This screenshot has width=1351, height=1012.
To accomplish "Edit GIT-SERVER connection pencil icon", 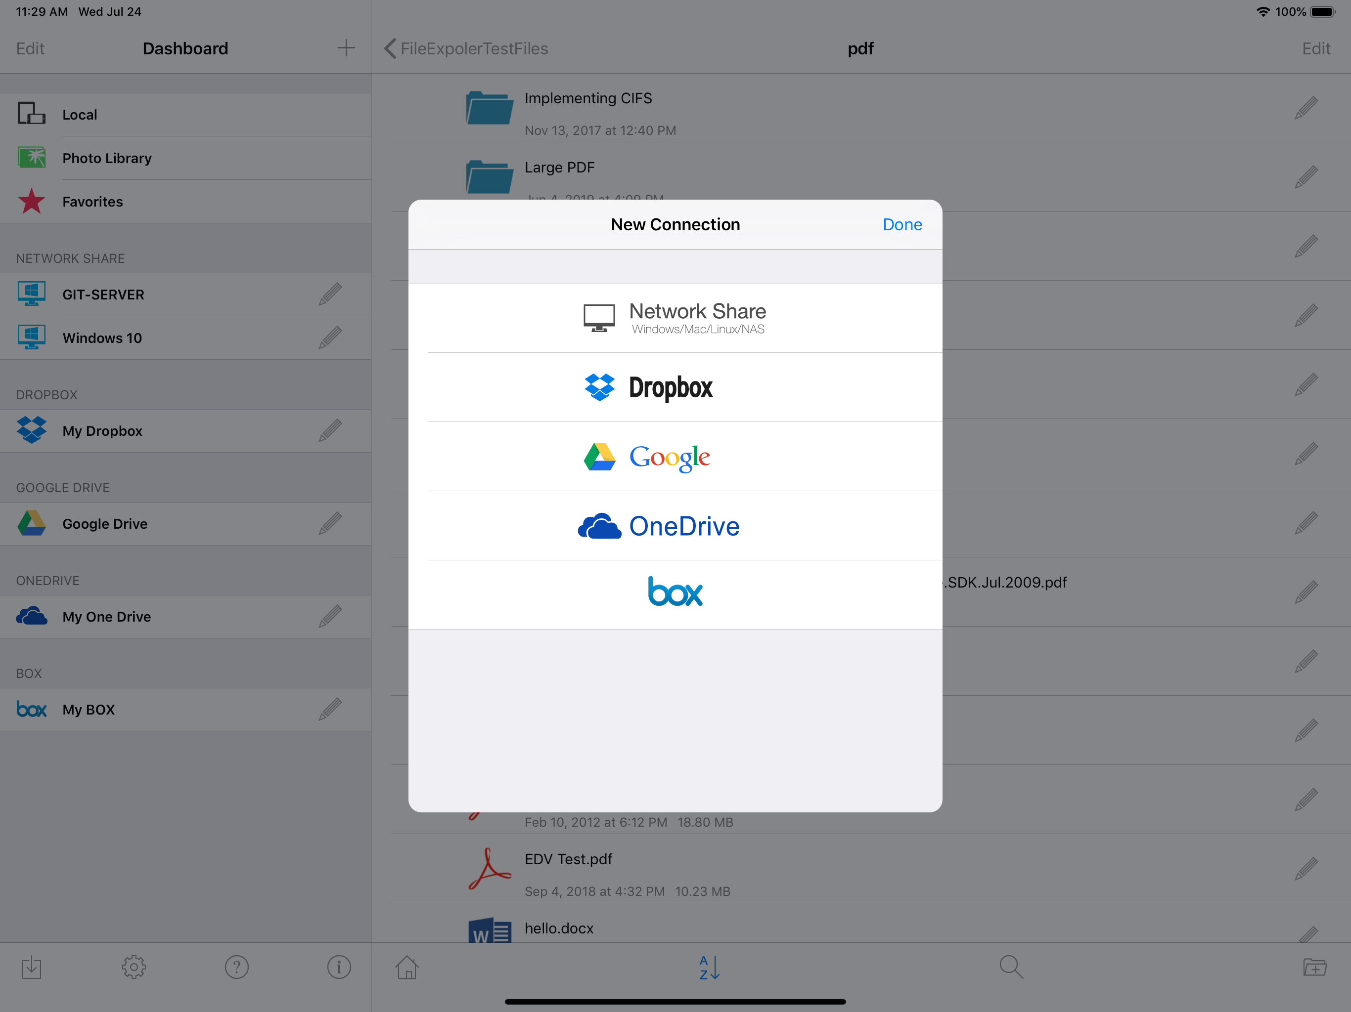I will [x=330, y=294].
